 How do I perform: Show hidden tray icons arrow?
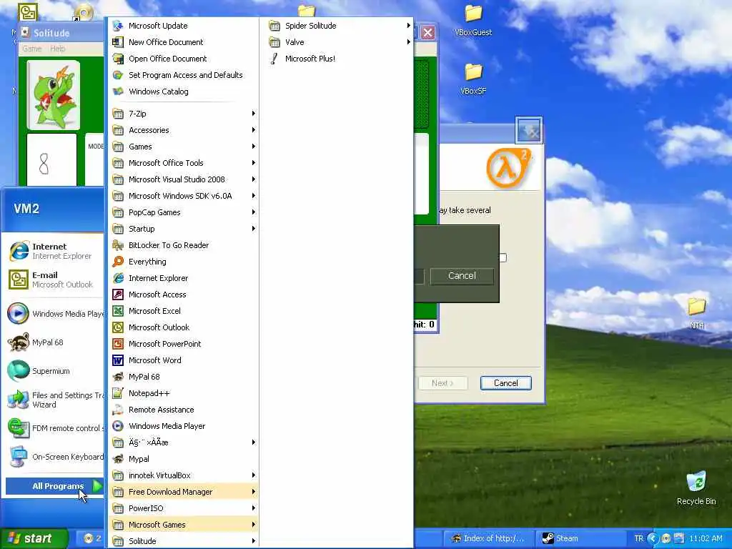(x=653, y=538)
